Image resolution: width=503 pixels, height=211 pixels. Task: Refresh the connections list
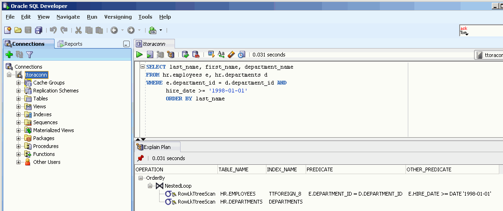19,55
